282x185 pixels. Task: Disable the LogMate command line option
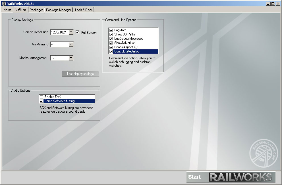(x=111, y=30)
